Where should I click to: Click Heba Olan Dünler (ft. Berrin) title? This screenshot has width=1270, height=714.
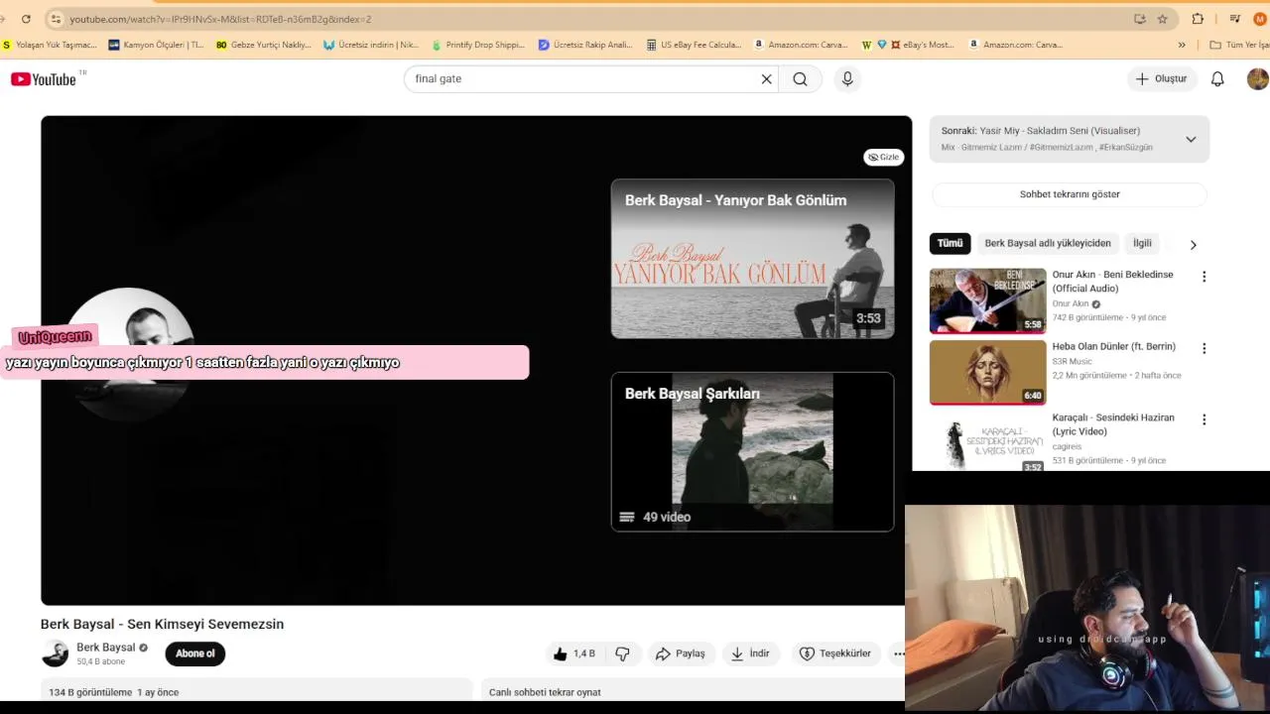(1113, 346)
